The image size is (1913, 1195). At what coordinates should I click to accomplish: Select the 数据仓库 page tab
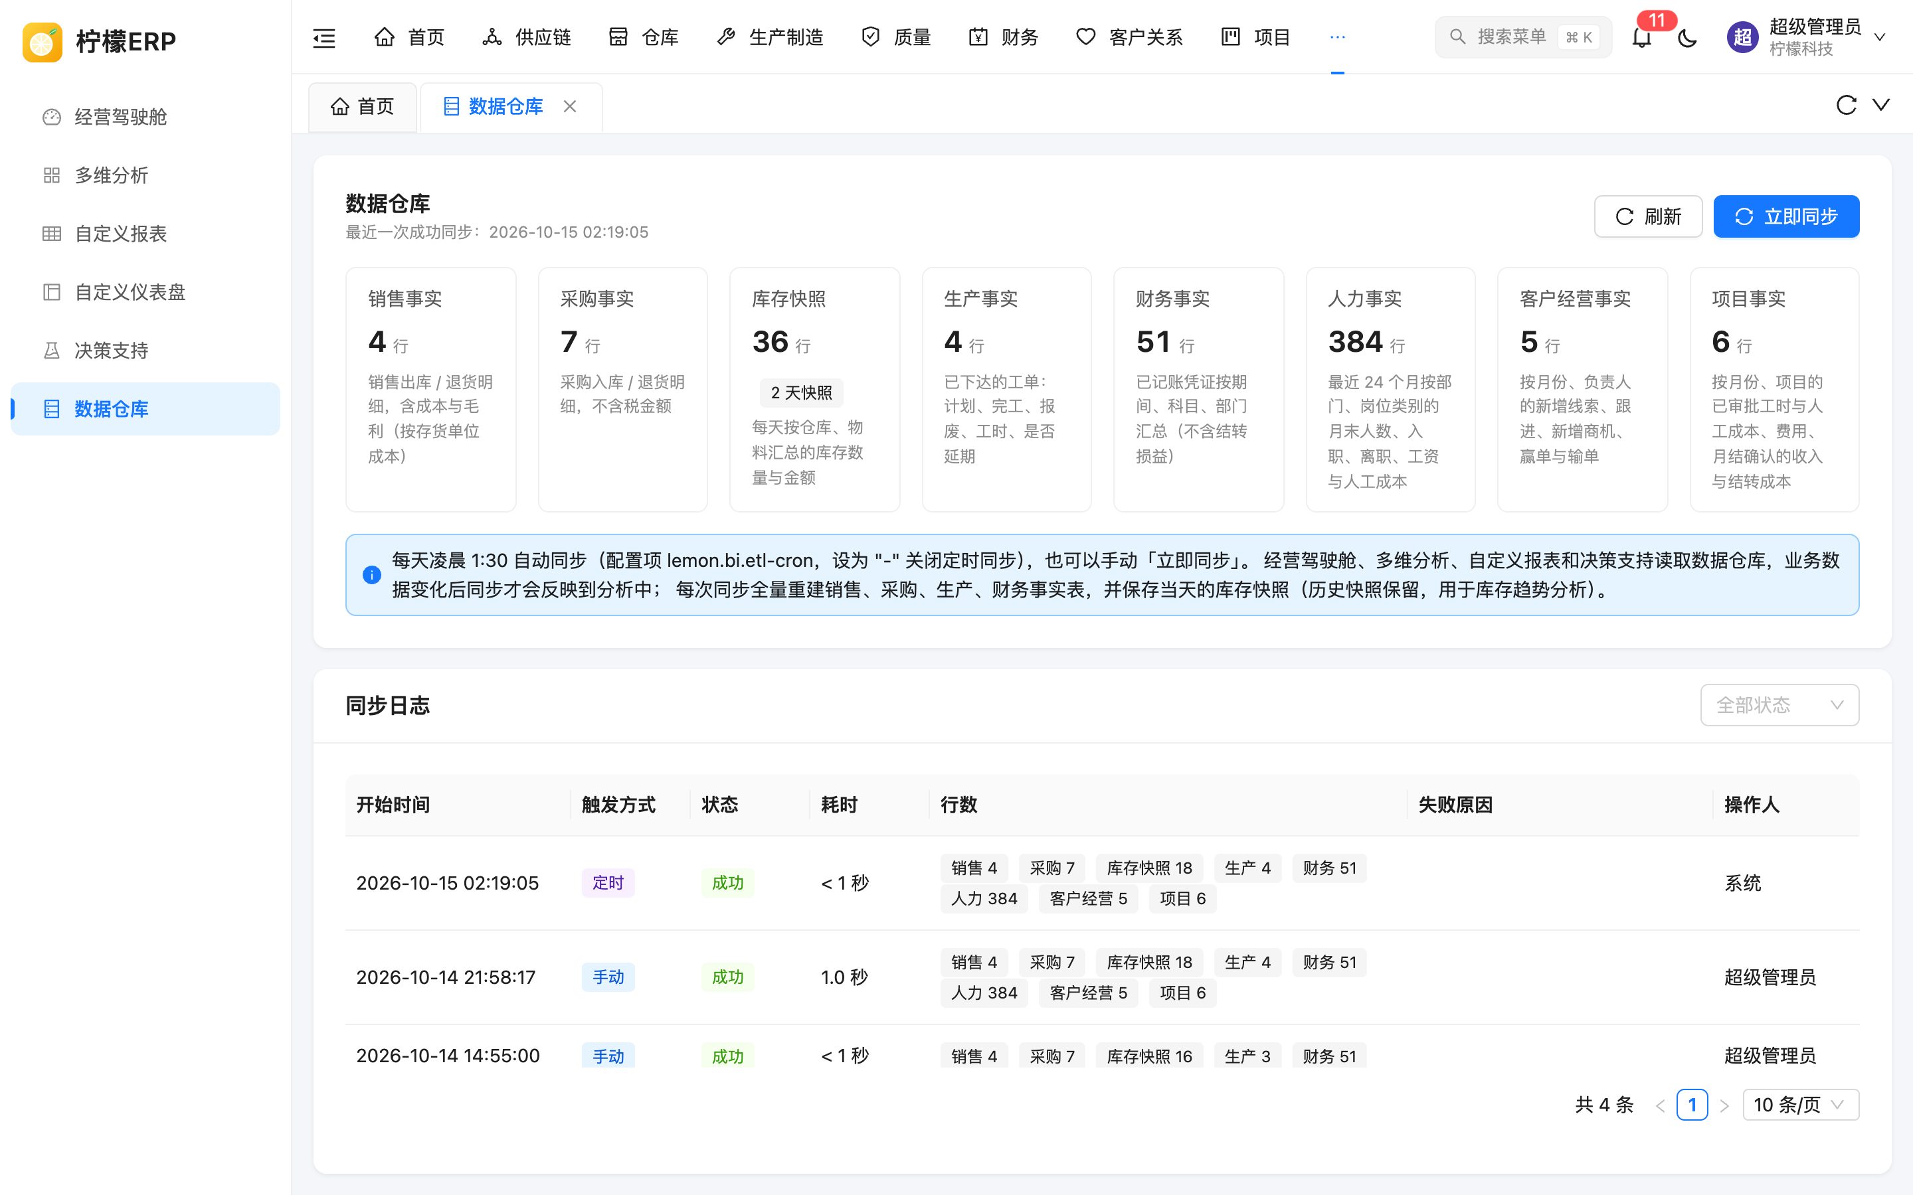click(505, 107)
